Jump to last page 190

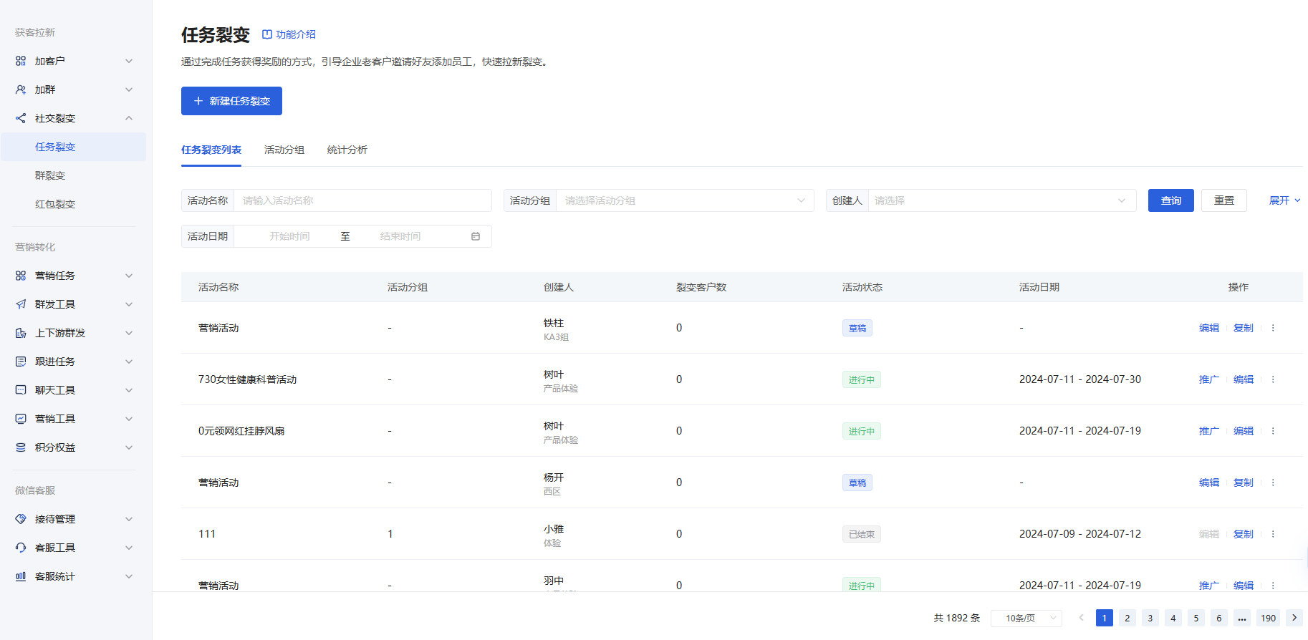(1269, 618)
